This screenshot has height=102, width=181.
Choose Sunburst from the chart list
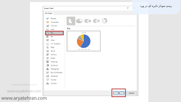tap(54, 65)
